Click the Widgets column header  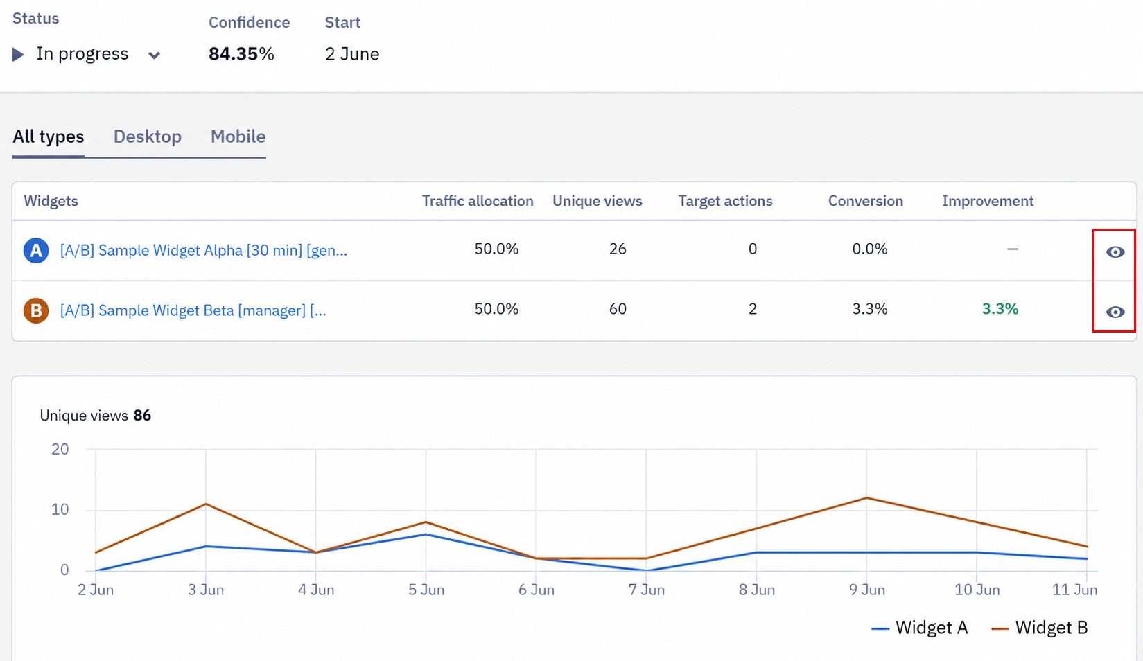pyautogui.click(x=51, y=201)
